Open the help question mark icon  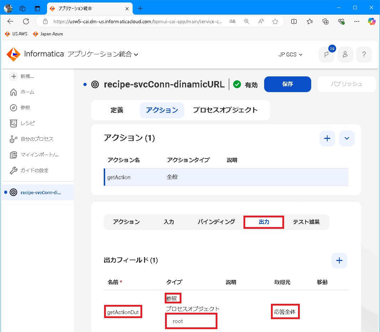[x=364, y=55]
